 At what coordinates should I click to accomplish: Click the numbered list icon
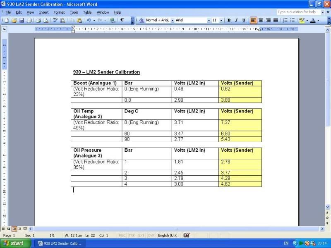tap(285, 20)
